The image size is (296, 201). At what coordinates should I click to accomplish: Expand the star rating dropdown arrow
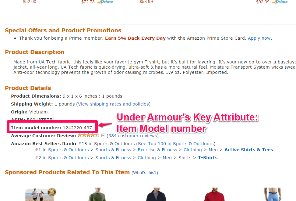pyautogui.click(x=103, y=135)
